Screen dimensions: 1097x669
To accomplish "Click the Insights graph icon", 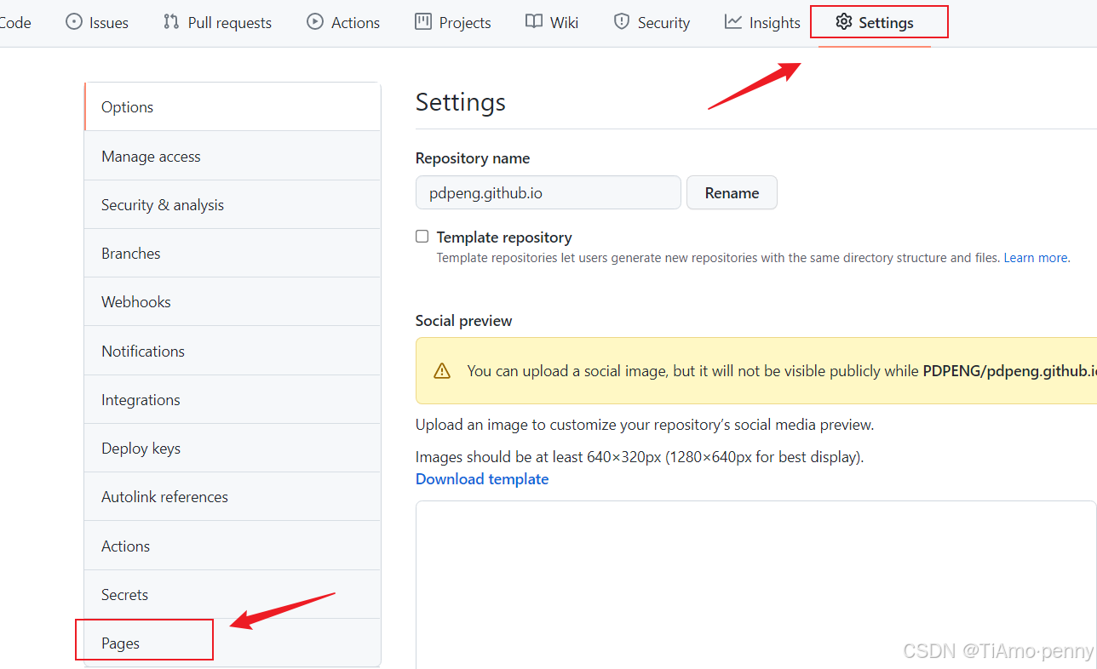I will point(733,22).
